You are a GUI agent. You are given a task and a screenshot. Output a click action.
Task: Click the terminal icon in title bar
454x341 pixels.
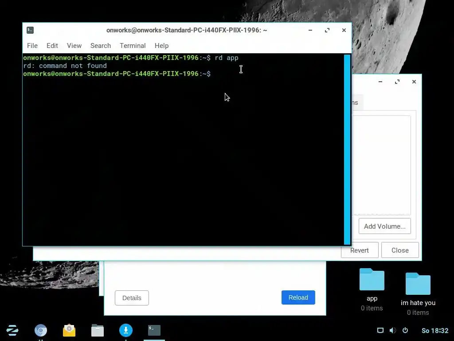30,30
